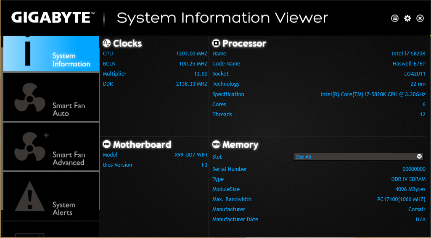The height and width of the screenshot is (238, 431).
Task: Click the Smart Fan Advanced fan icon
Action: click(x=30, y=147)
